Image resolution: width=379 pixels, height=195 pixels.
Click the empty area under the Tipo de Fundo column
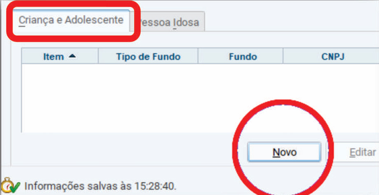click(x=148, y=98)
